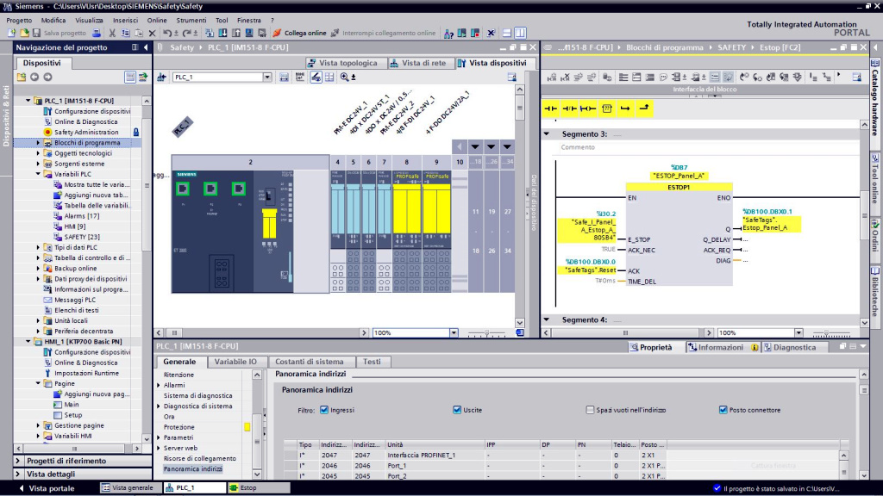883x496 pixels.
Task: Click the back arrow in project navigation
Action: (x=34, y=77)
